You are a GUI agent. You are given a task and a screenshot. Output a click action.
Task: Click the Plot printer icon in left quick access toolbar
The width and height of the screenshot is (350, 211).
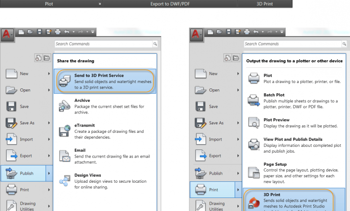58,32
